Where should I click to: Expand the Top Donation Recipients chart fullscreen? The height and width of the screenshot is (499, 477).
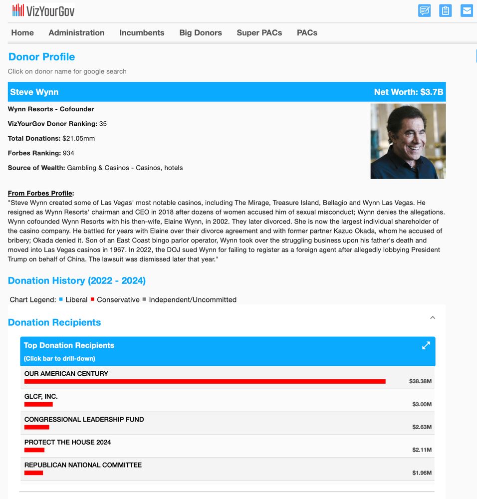coord(426,345)
